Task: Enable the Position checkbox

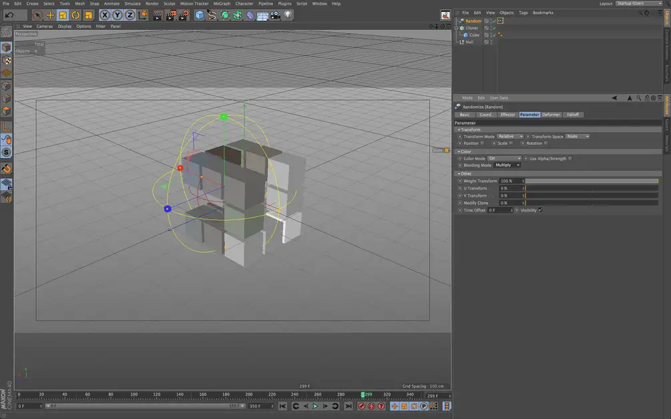Action: (x=482, y=143)
